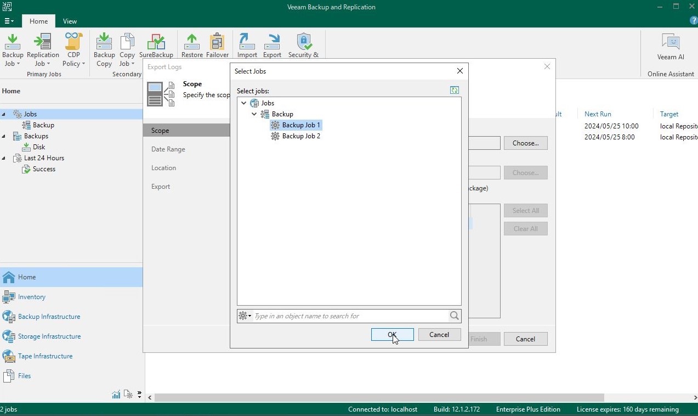This screenshot has width=698, height=416.
Task: Open the Veeam AI assistant
Action: coord(671,47)
